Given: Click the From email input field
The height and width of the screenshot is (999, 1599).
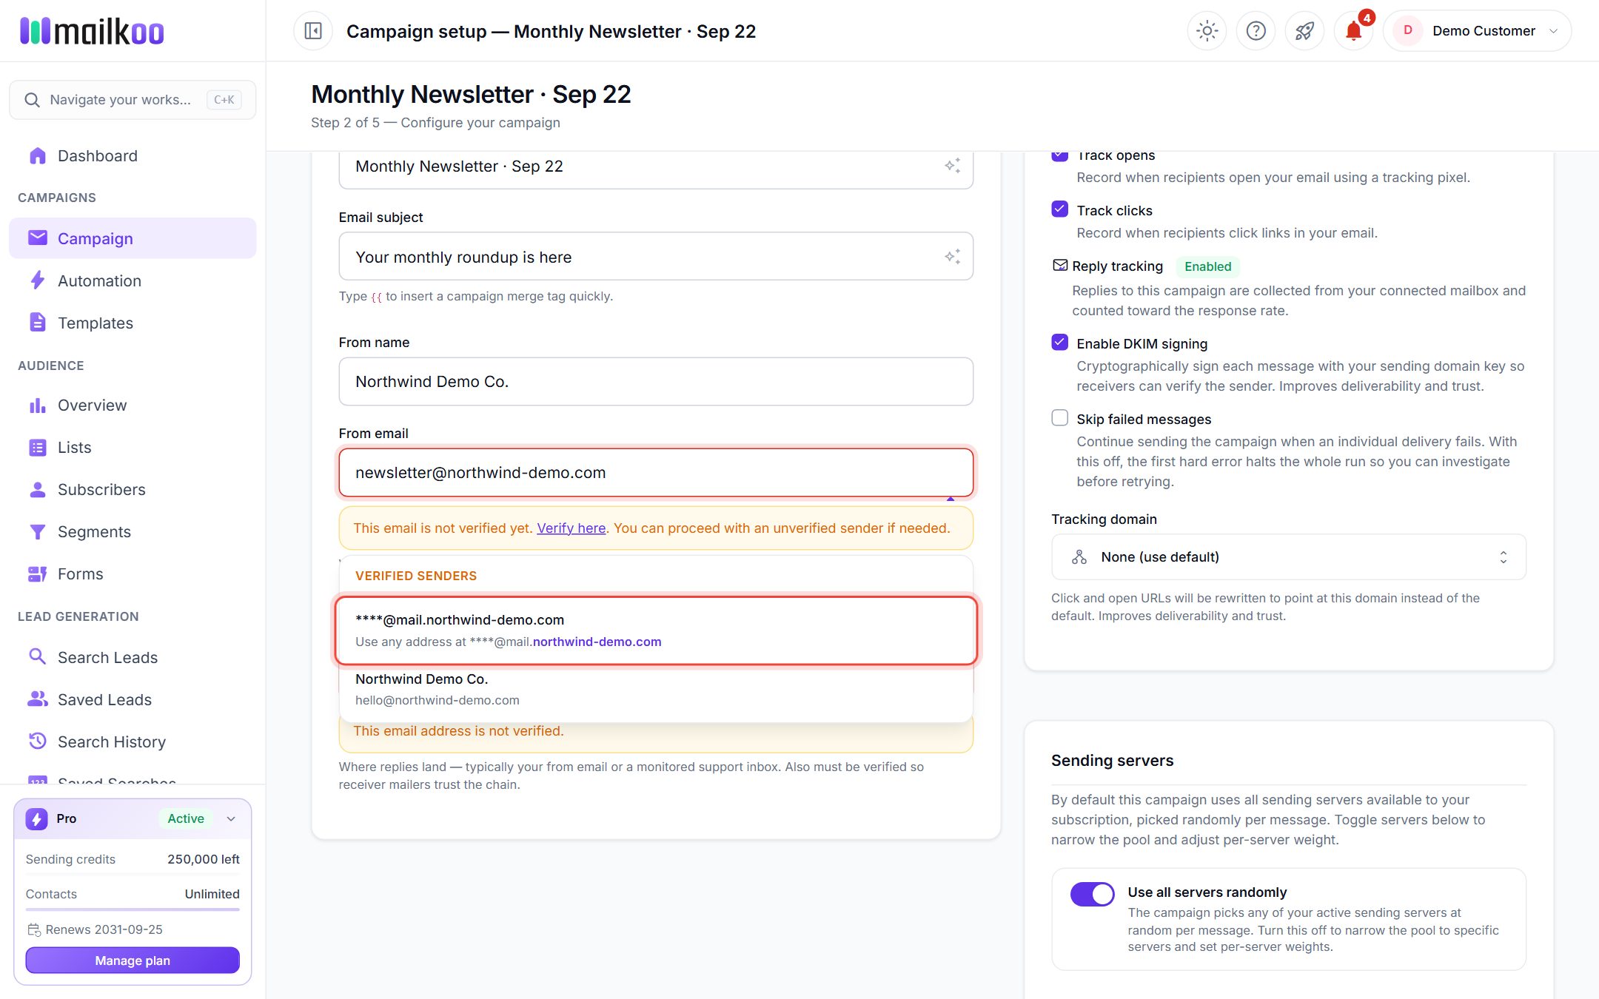Looking at the screenshot, I should tap(656, 473).
